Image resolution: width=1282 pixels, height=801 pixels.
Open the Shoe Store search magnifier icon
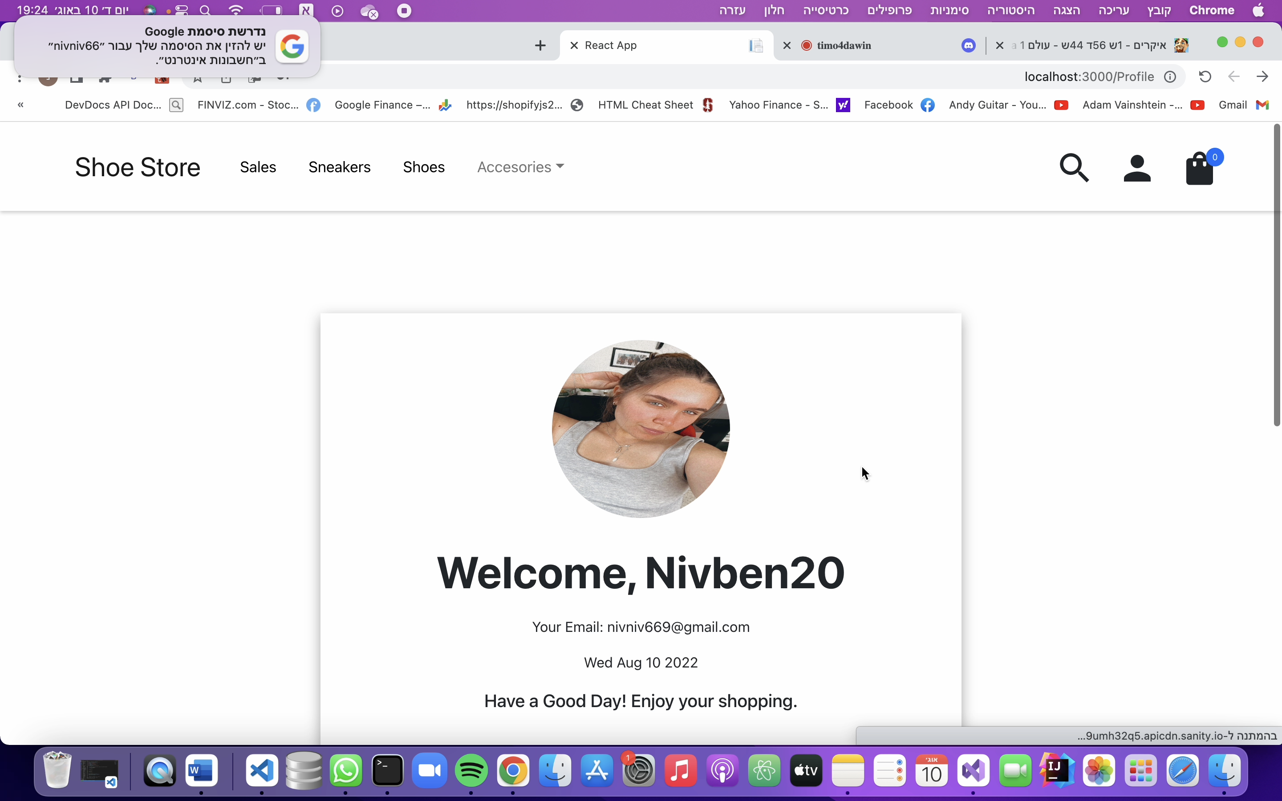tap(1075, 167)
